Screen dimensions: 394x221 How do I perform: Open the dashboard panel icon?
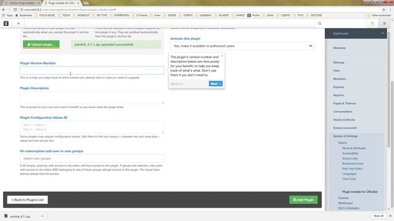tap(384, 23)
